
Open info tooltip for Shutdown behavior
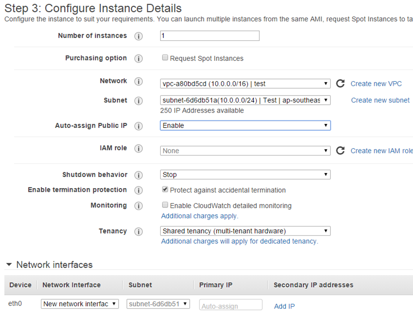click(x=138, y=175)
